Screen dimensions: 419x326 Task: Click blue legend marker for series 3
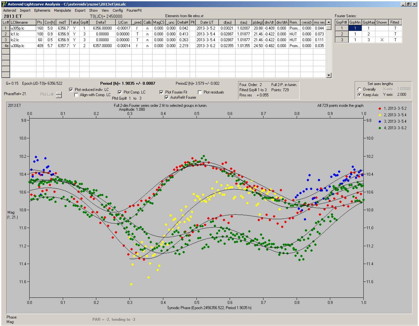(380, 121)
